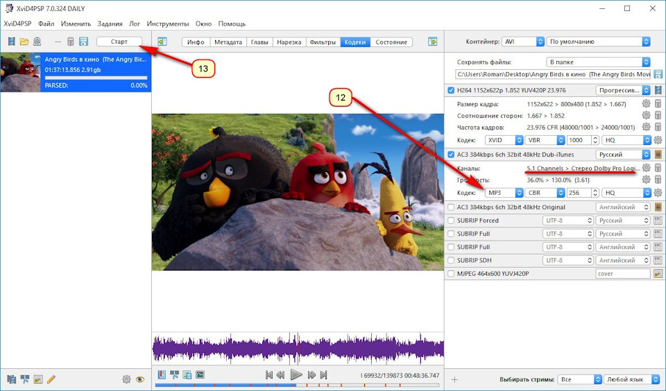
Task: Enable the SUBRIP Forced subtitle checkbox
Action: [451, 220]
